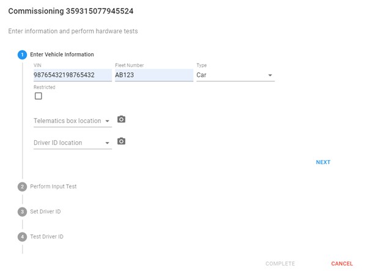The image size is (368, 271).
Task: Click the step 2 numbered circle icon
Action: (x=22, y=187)
